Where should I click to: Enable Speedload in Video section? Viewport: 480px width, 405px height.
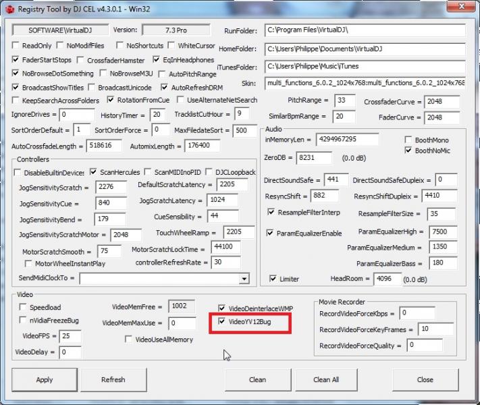[x=23, y=306]
